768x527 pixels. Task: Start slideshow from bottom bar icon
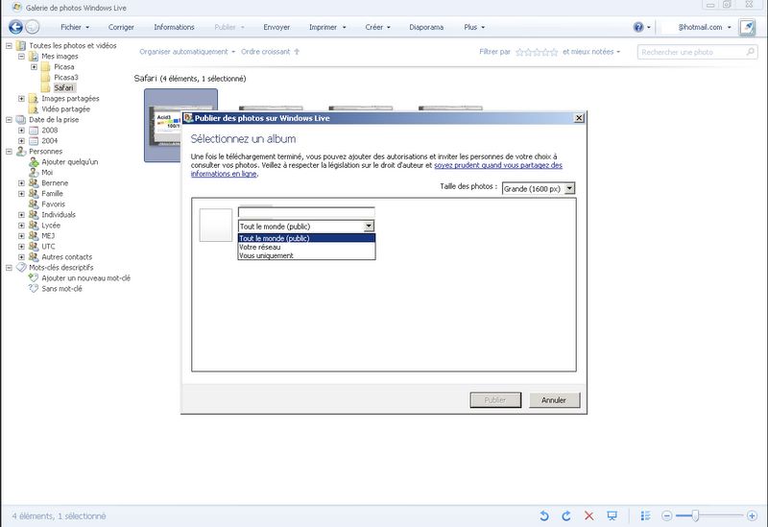click(612, 515)
